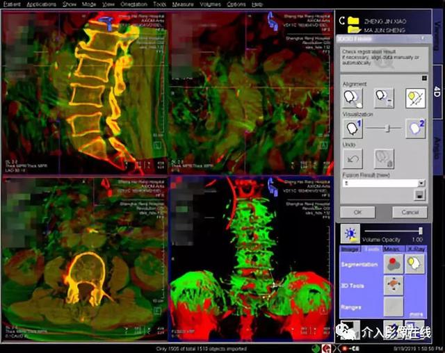Activate the axial vertebra fusion viewport

tap(84, 258)
